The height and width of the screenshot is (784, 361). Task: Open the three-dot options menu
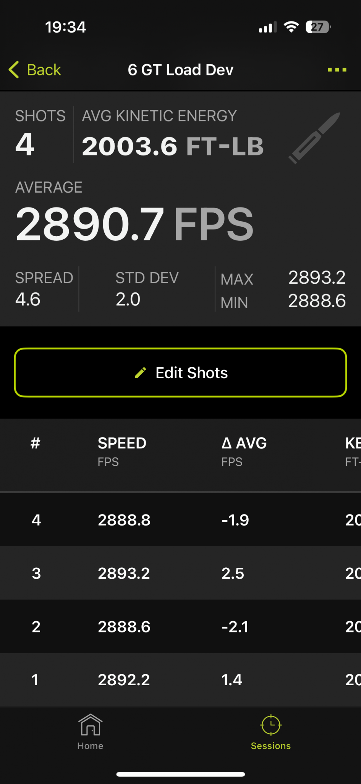[x=337, y=70]
